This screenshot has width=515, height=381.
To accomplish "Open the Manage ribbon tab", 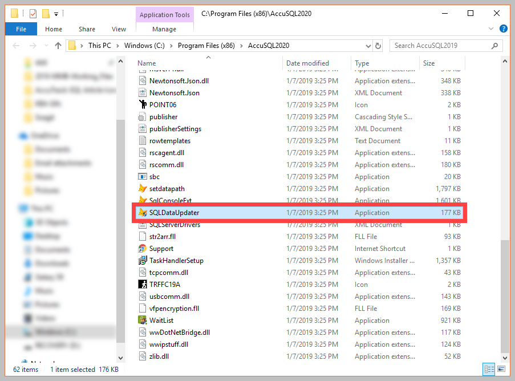I will (x=164, y=29).
